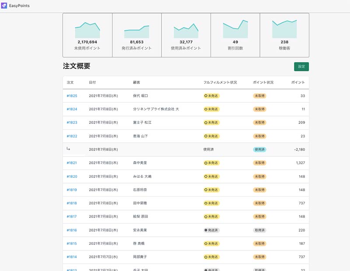350x271 pixels.
Task: Open order #1825 link
Action: click(72, 96)
